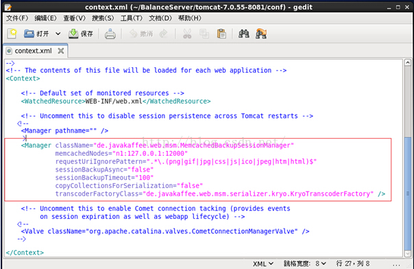The image size is (414, 269).
Task: Click the "contents of this file" comment line
Action: click(146, 70)
